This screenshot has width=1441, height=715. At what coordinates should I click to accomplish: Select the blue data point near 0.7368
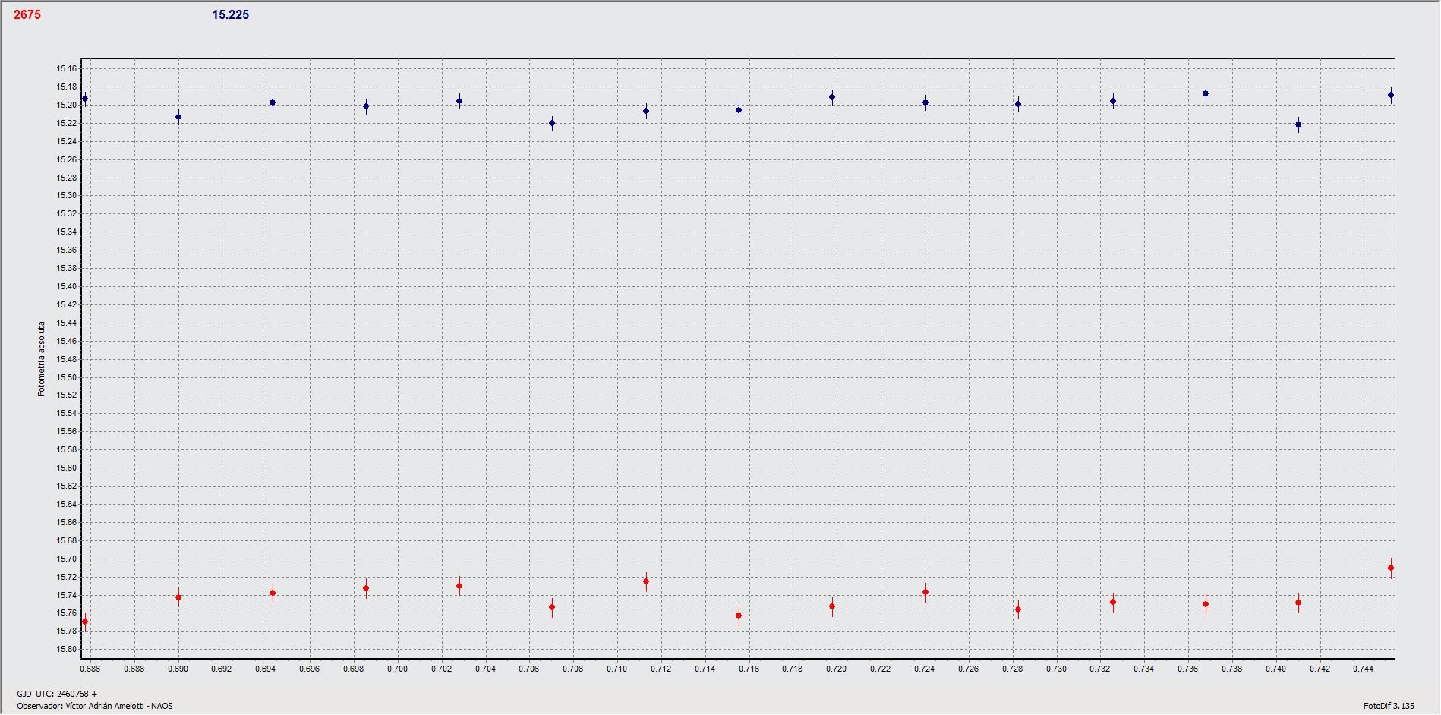(1206, 93)
